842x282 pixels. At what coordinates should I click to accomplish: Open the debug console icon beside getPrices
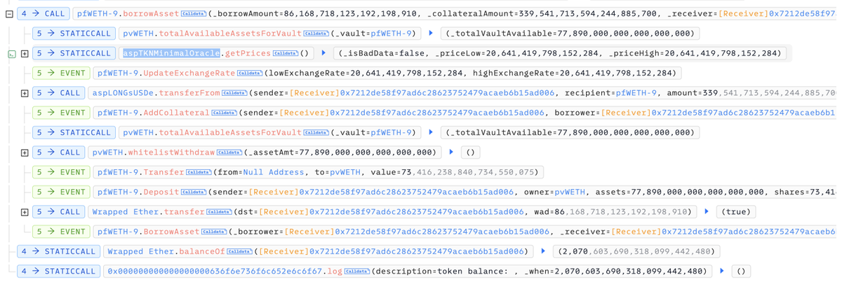(x=11, y=53)
